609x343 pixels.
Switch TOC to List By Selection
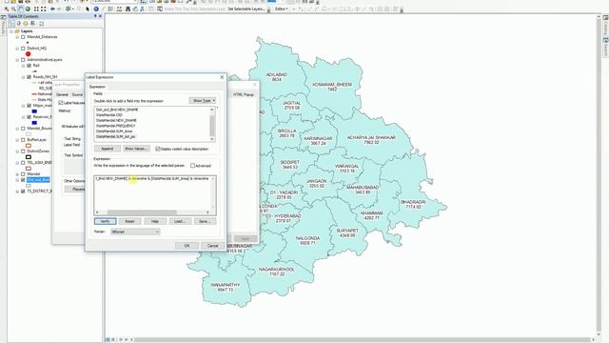pos(32,24)
